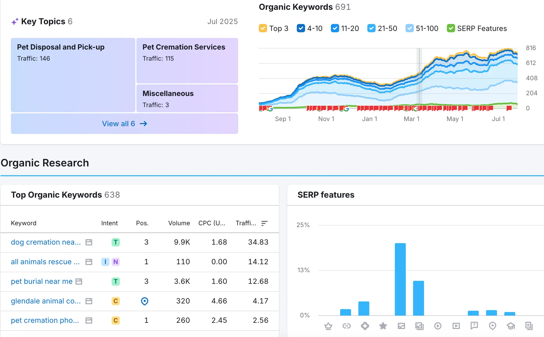Image resolution: width=544 pixels, height=337 pixels.
Task: Click the crown icon under SERP features chart
Action: 328,326
